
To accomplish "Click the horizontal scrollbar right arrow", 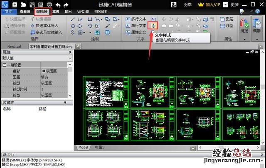I will (258, 147).
